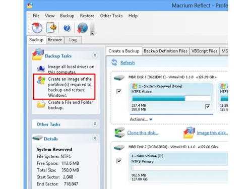252x189 pixels.
Task: Click the folder icon for File and Folder backup
Action: click(x=41, y=104)
